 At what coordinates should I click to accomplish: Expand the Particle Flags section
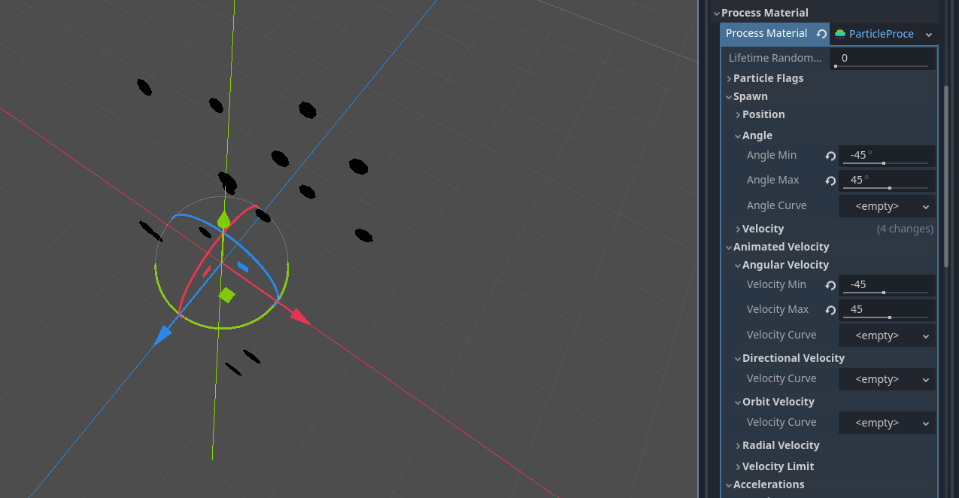click(x=767, y=78)
